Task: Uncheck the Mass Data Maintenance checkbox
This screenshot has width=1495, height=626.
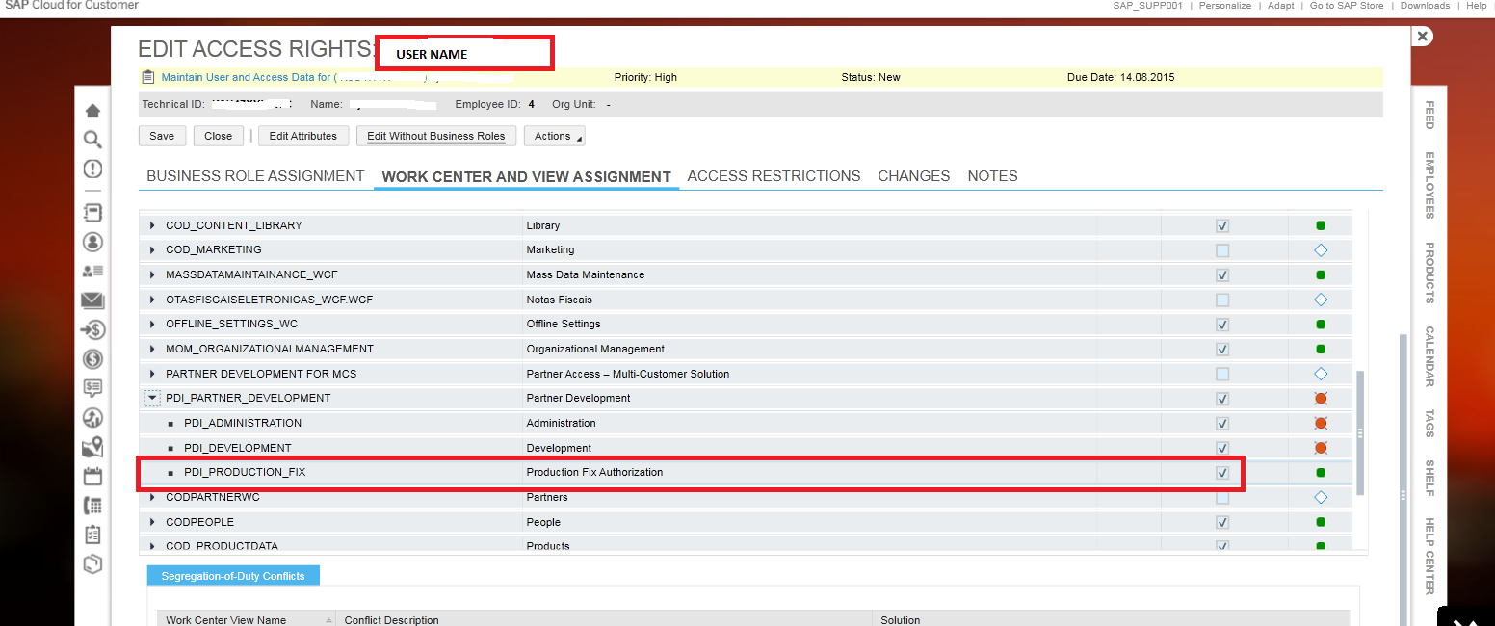Action: point(1222,275)
